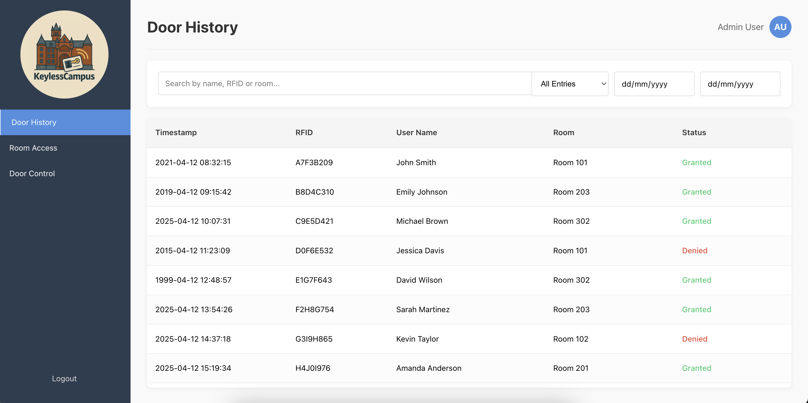The image size is (808, 403).
Task: Click the Denied status for Jessica Davis
Action: click(695, 250)
